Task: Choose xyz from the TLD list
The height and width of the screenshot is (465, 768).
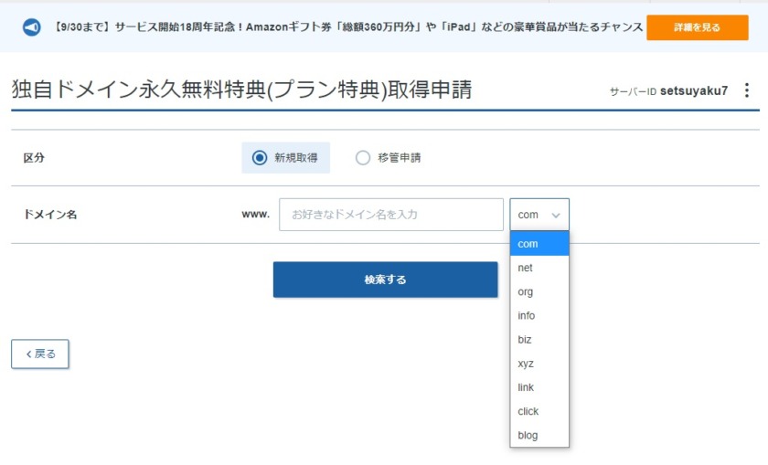Action: (x=539, y=364)
